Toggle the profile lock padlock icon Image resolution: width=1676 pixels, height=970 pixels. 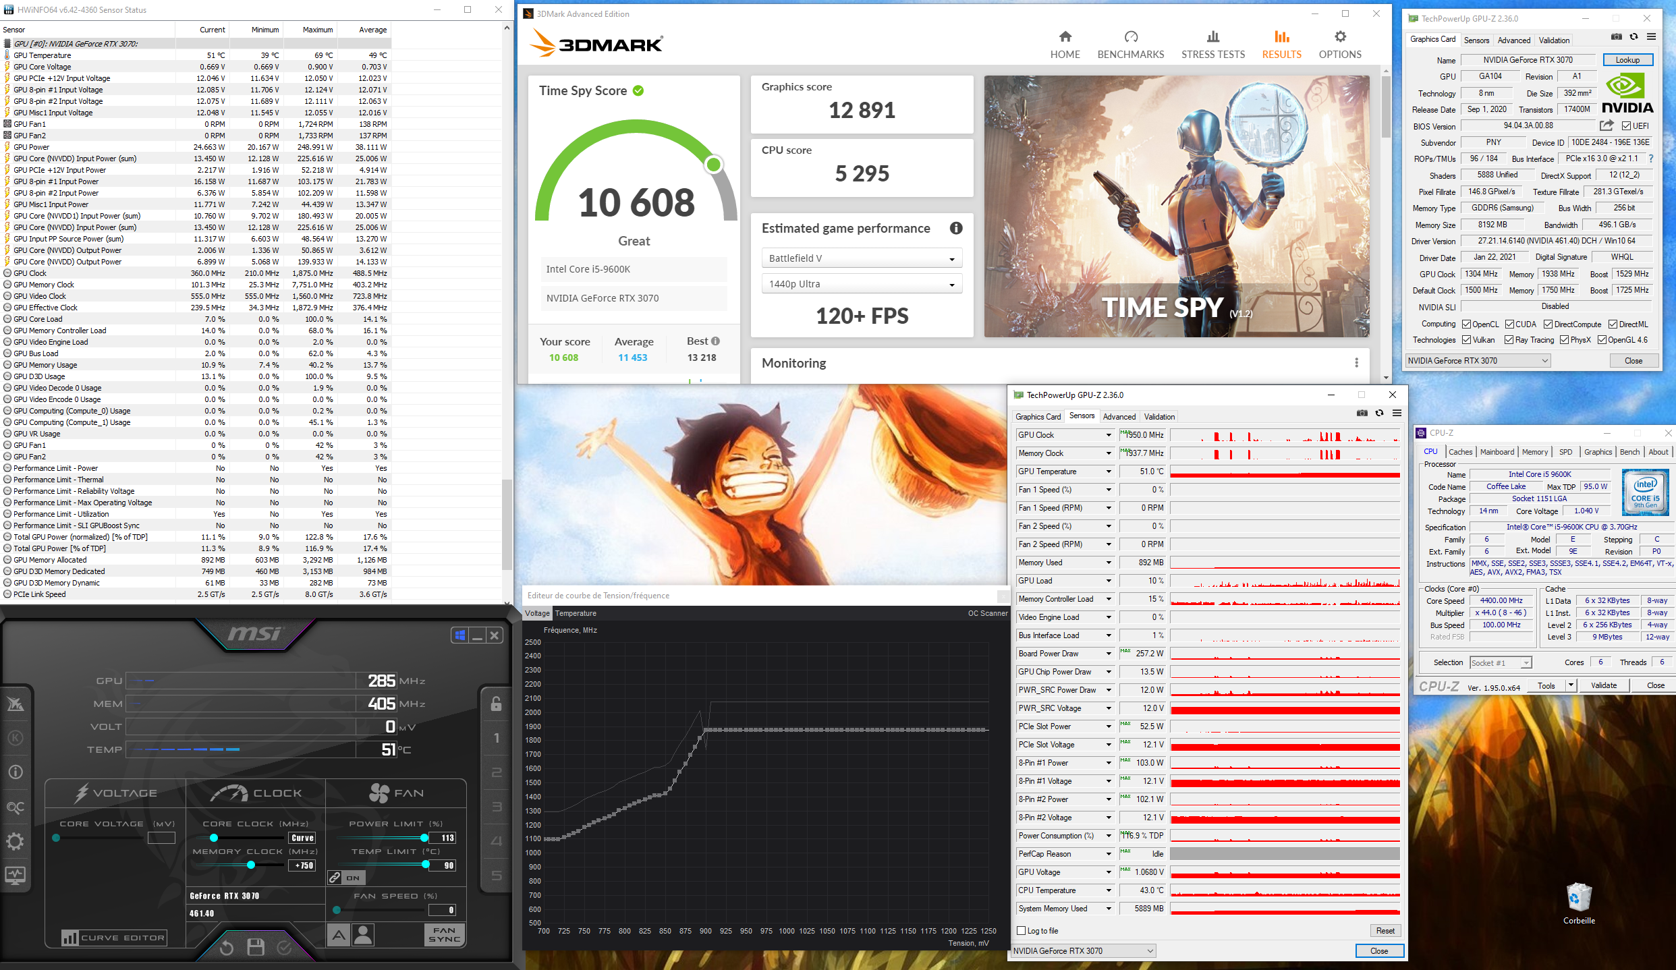pos(496,704)
